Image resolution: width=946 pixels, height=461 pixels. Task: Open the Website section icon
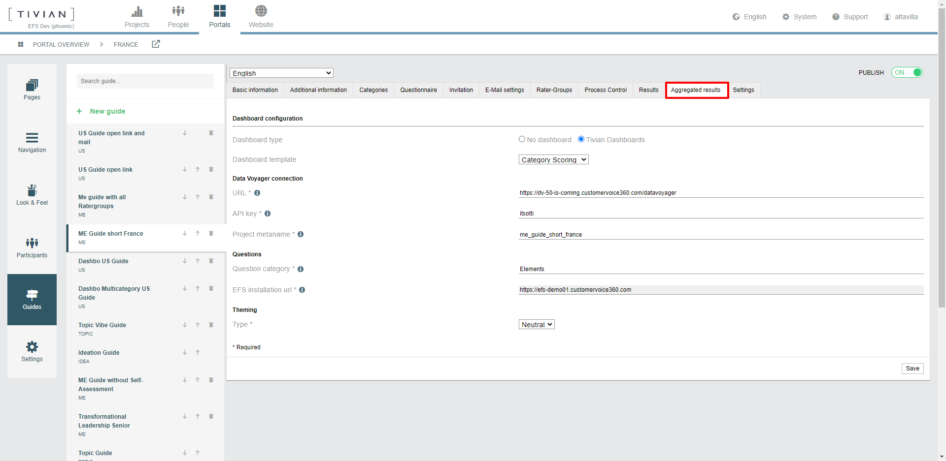(261, 11)
